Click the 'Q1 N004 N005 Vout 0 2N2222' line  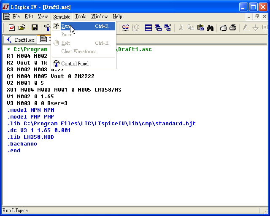click(51, 76)
